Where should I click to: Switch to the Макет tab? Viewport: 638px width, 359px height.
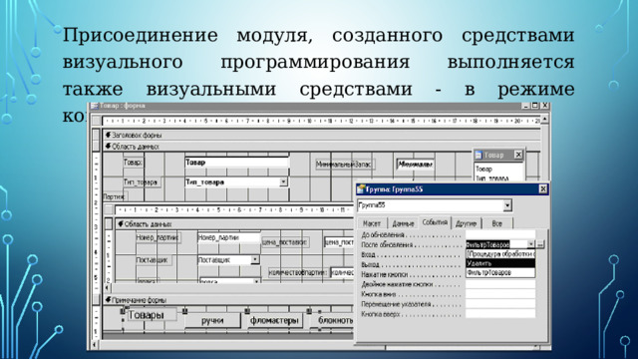point(371,223)
